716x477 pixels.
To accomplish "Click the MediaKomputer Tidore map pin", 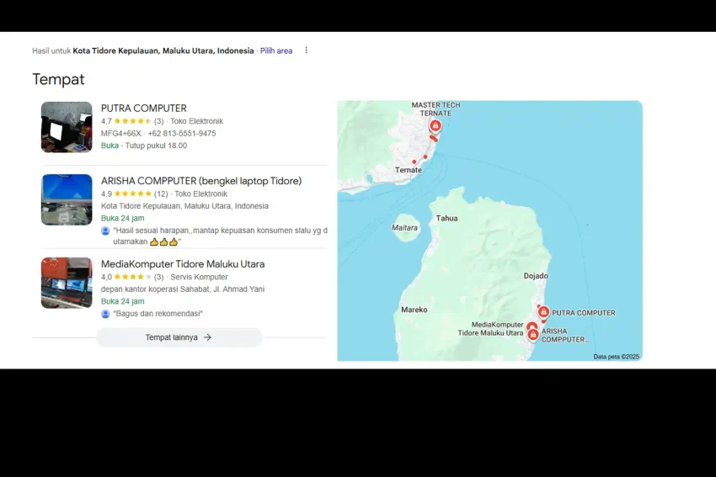I will (x=532, y=326).
